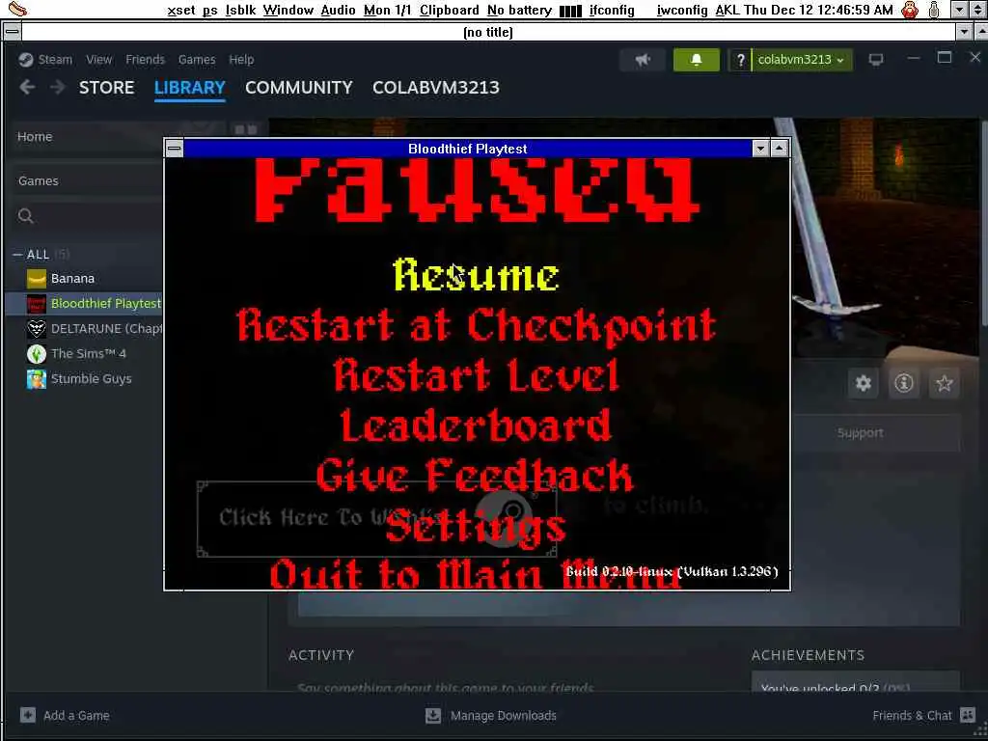
Task: Open the Steam menu logo icon
Action: tap(26, 60)
